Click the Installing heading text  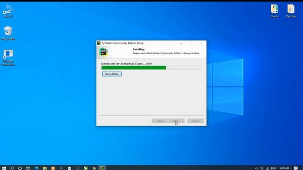pyautogui.click(x=139, y=49)
